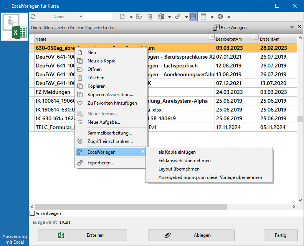Expand the dropdown arrow beside globe icon
This screenshot has height=246, width=304.
(x=229, y=17)
